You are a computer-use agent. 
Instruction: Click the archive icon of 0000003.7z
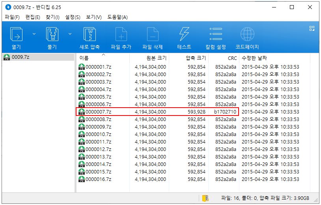click(x=82, y=82)
